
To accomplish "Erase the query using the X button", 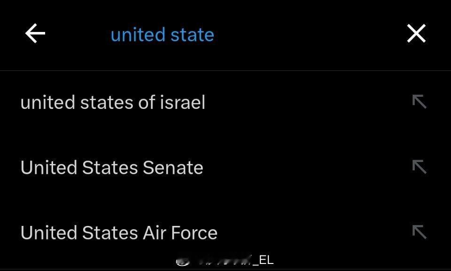I will tap(416, 33).
